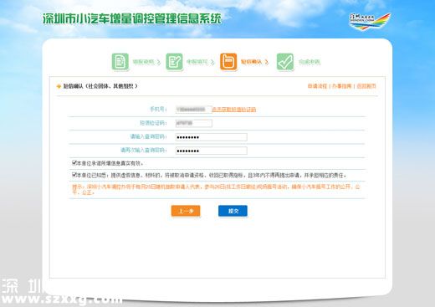The height and width of the screenshot is (307, 435).
Task: Click the colorful logo at top right
Action: pos(370,21)
